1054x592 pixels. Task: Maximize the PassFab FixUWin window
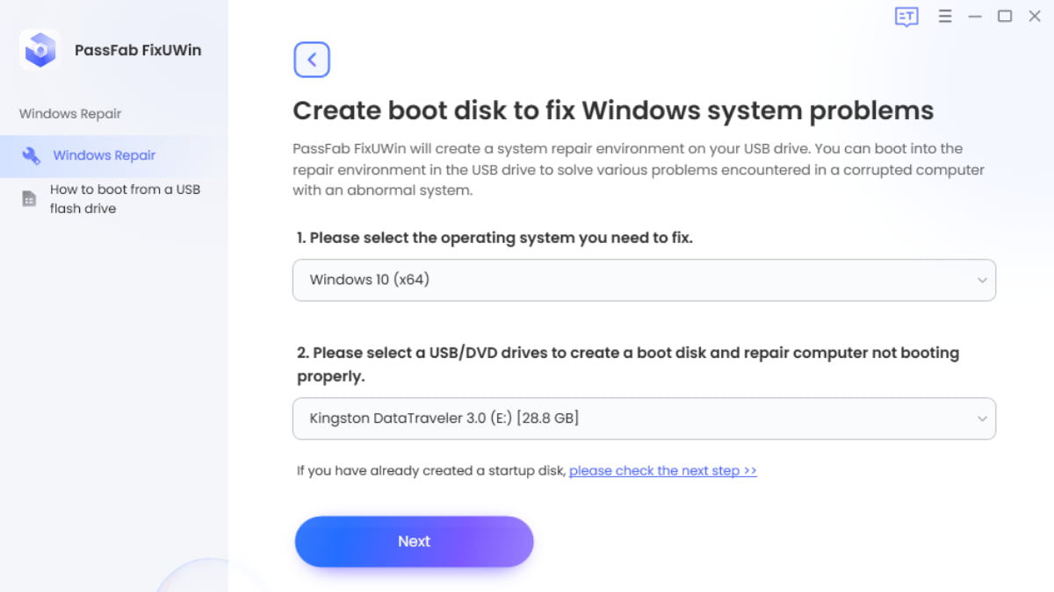pyautogui.click(x=1005, y=17)
